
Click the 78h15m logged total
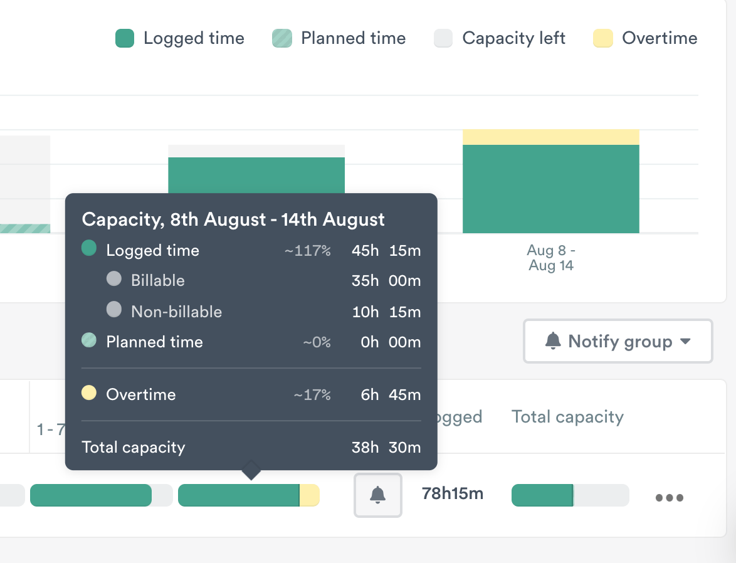pos(453,493)
